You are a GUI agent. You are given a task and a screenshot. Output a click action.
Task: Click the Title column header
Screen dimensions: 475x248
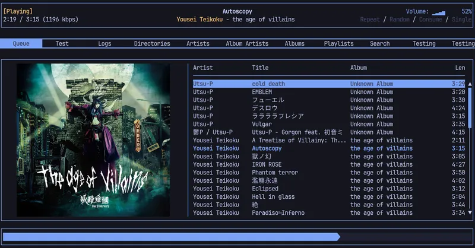pos(260,68)
